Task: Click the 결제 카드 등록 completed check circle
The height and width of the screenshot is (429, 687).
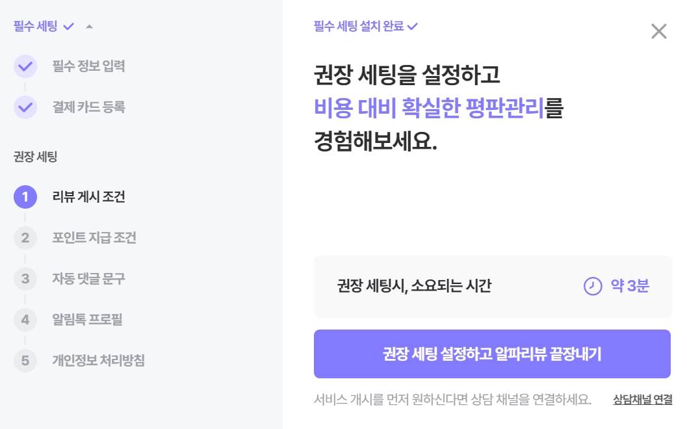Action: (25, 107)
